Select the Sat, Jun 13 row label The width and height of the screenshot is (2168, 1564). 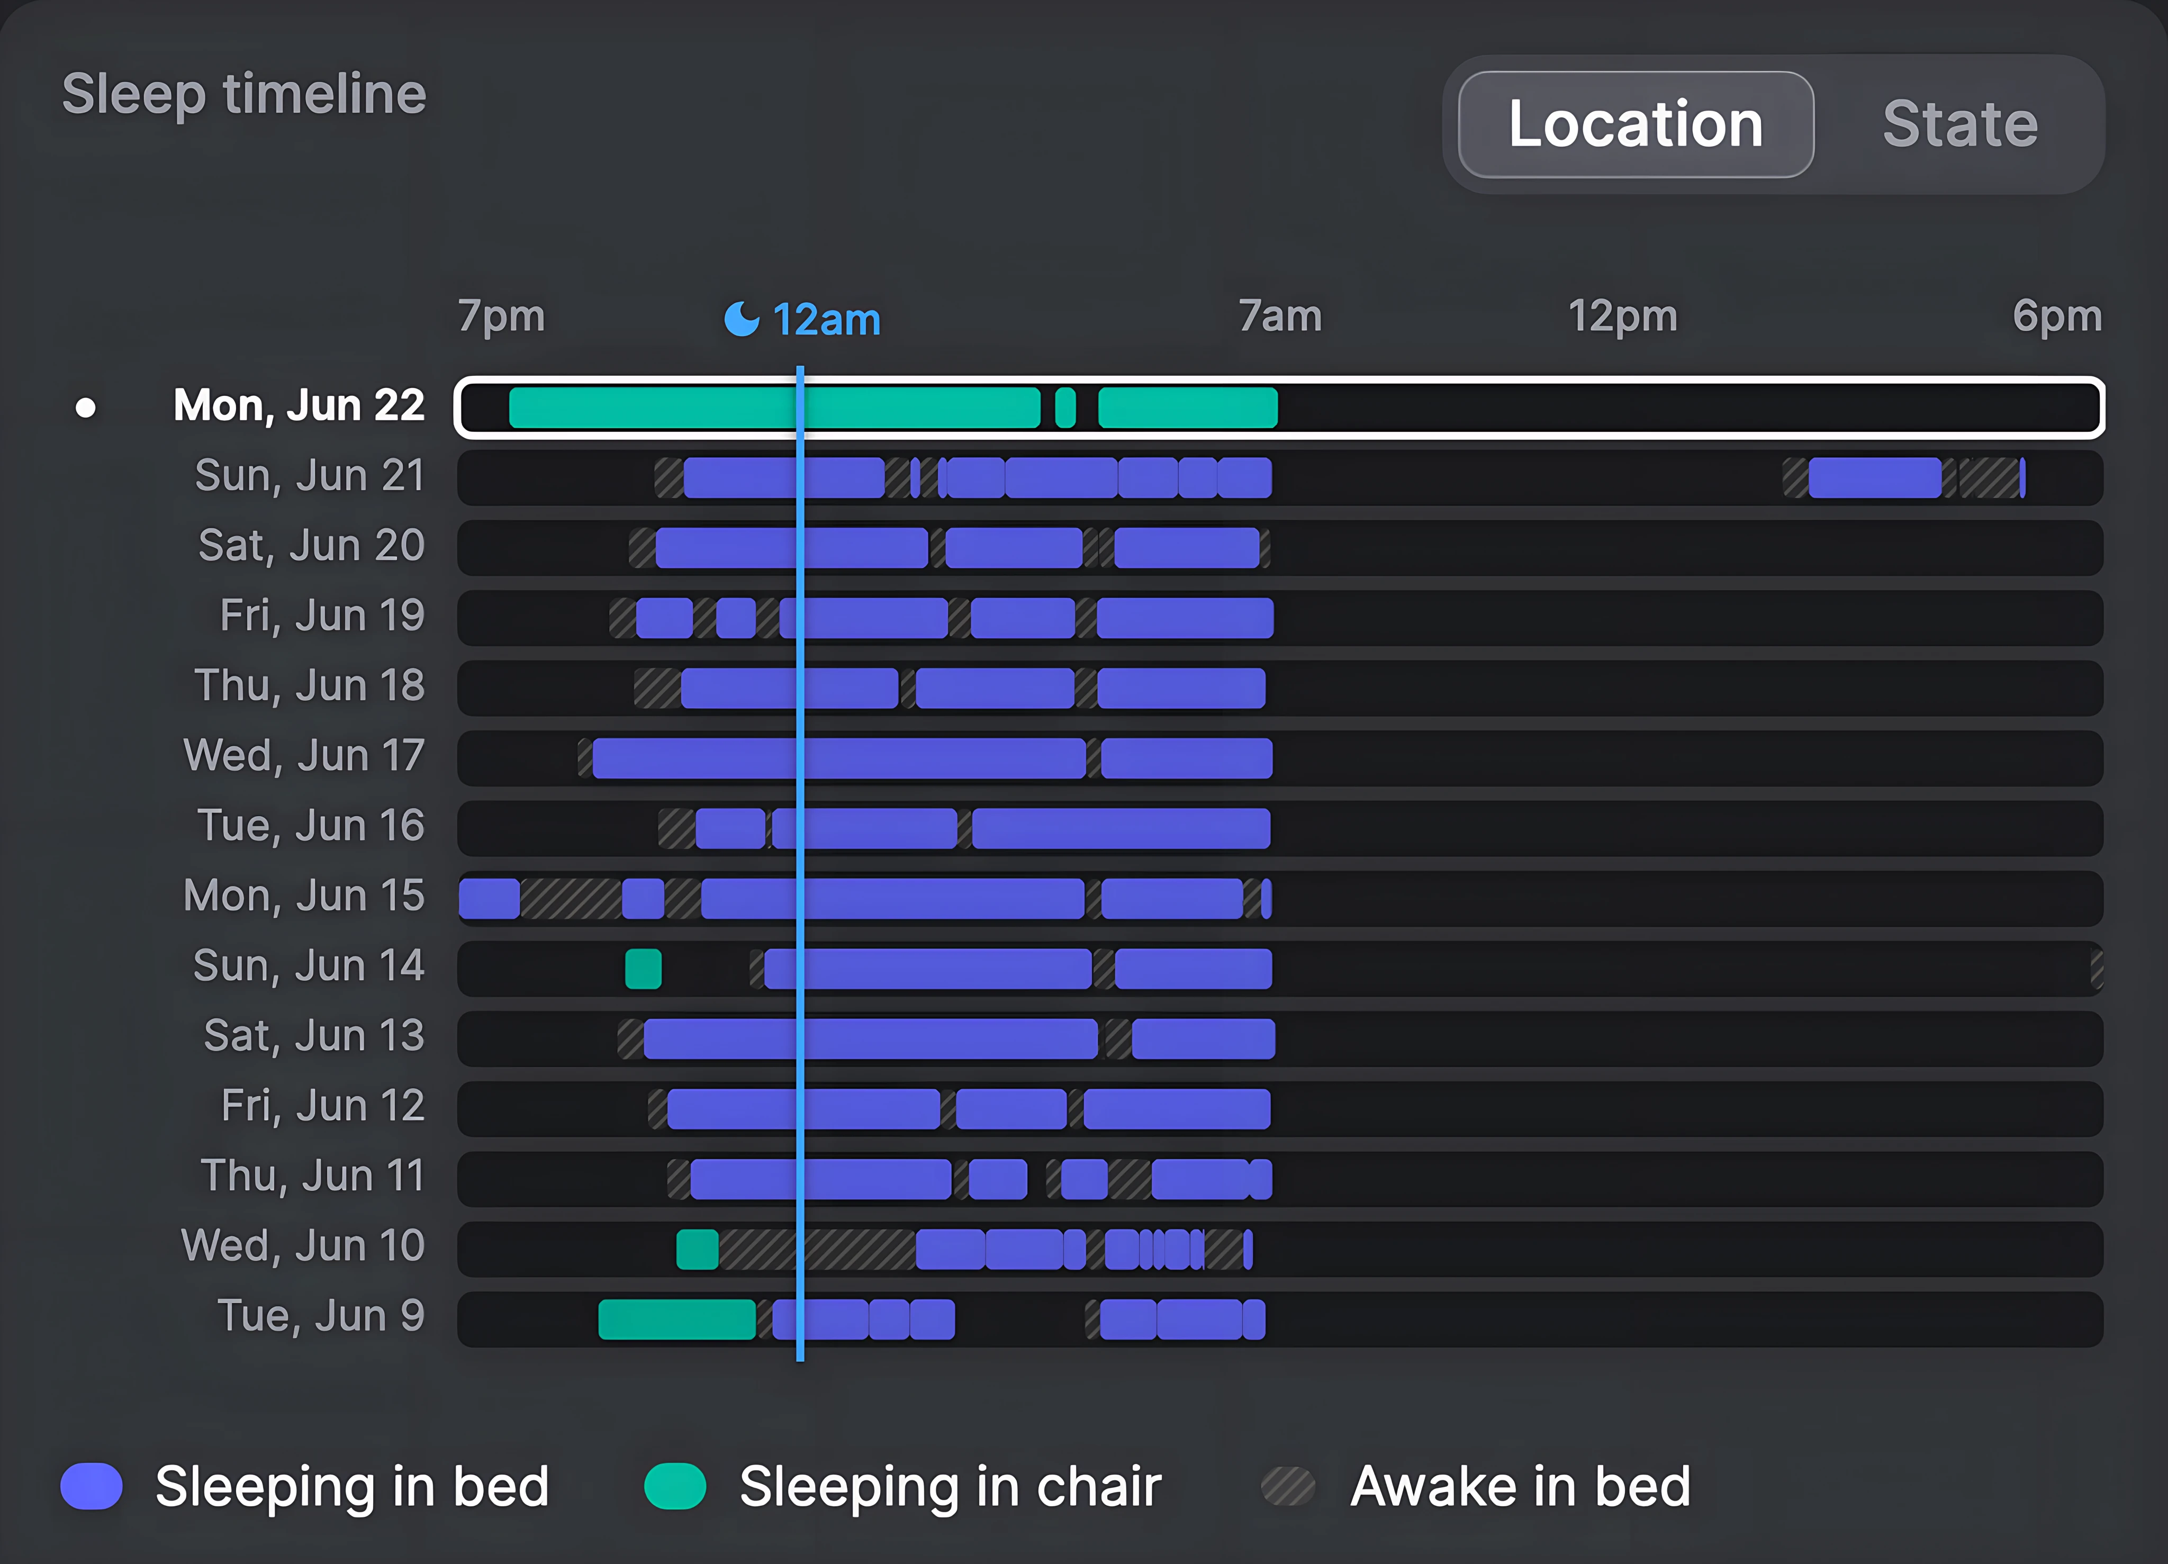pos(313,1035)
